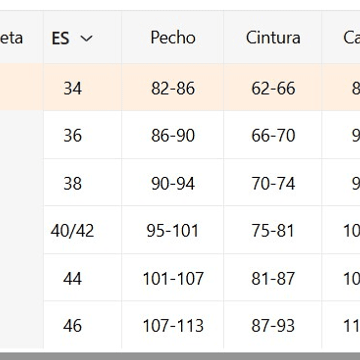Screen dimensions: 360x360
Task: Choose the 40/42 size cell
Action: click(73, 231)
